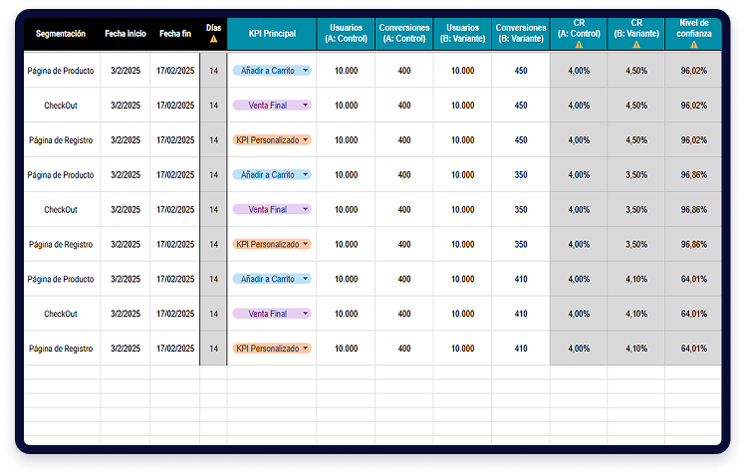
Task: Click warning icon under Nivel de confianza header
Action: (693, 45)
